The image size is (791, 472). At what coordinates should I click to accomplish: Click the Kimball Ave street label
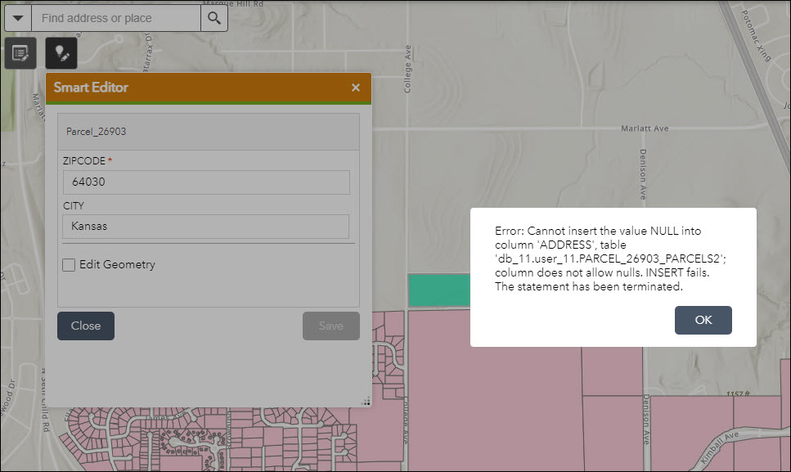719,447
